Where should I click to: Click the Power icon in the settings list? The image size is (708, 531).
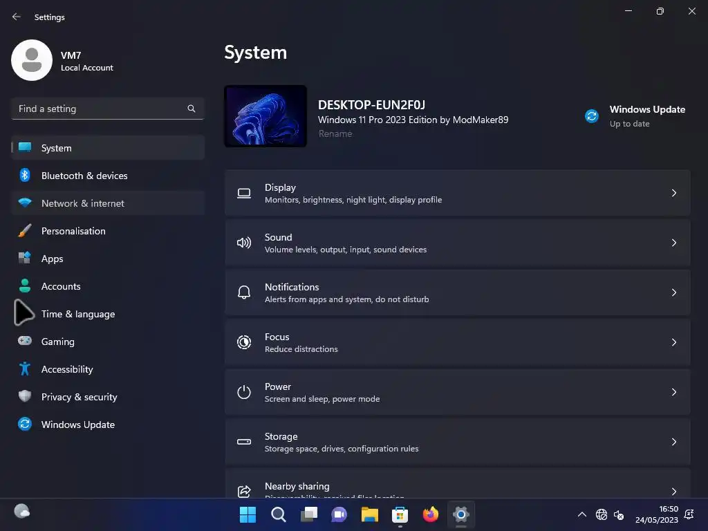pyautogui.click(x=244, y=392)
